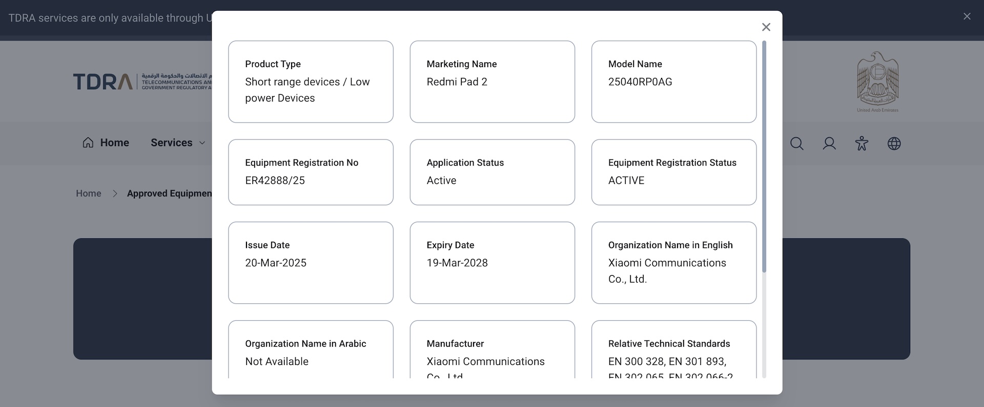This screenshot has width=984, height=407.
Task: Click the United Arab Emirates emblem
Action: tap(877, 82)
